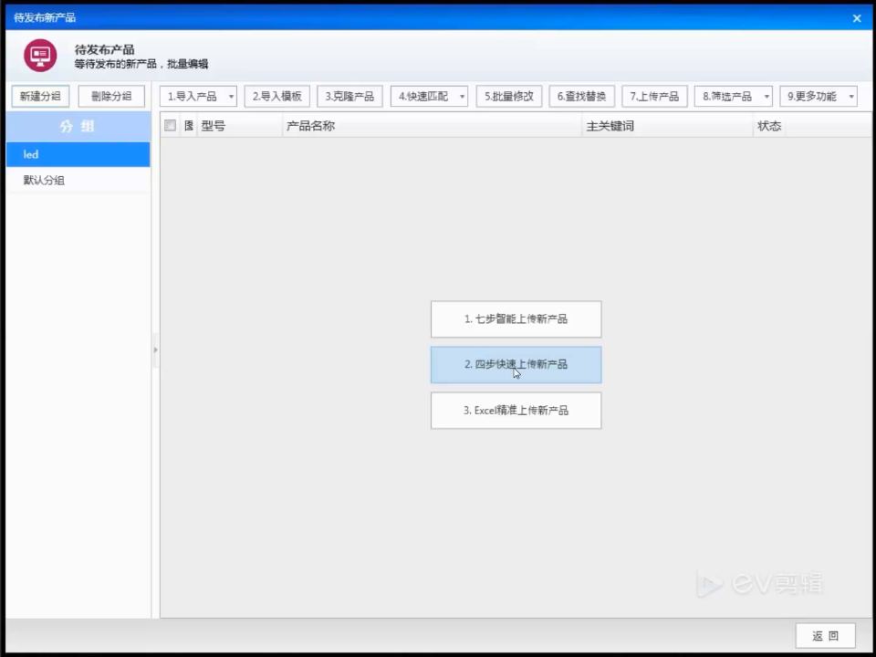This screenshot has width=876, height=657.
Task: Click the 5.批量修改 button
Action: (509, 96)
